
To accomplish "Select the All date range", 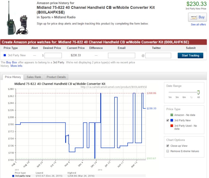I will (198, 97).
